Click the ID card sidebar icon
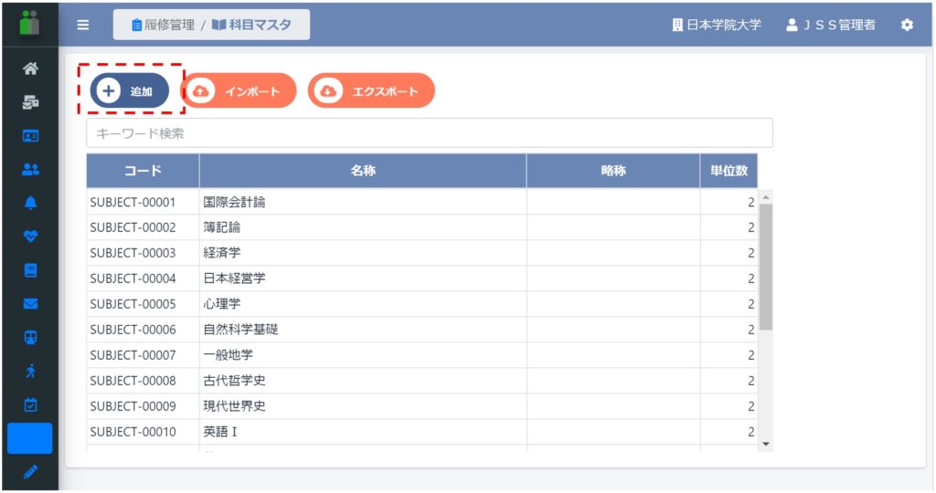 coord(30,136)
